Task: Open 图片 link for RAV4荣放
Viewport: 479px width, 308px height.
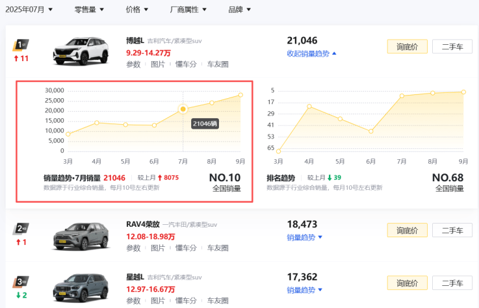Action: point(158,248)
